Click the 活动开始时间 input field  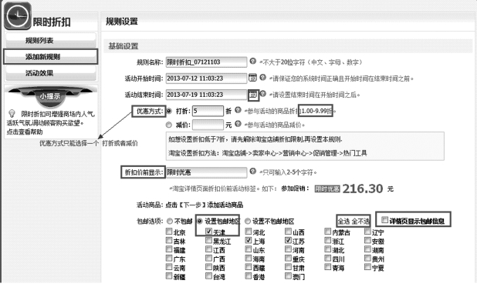click(206, 78)
